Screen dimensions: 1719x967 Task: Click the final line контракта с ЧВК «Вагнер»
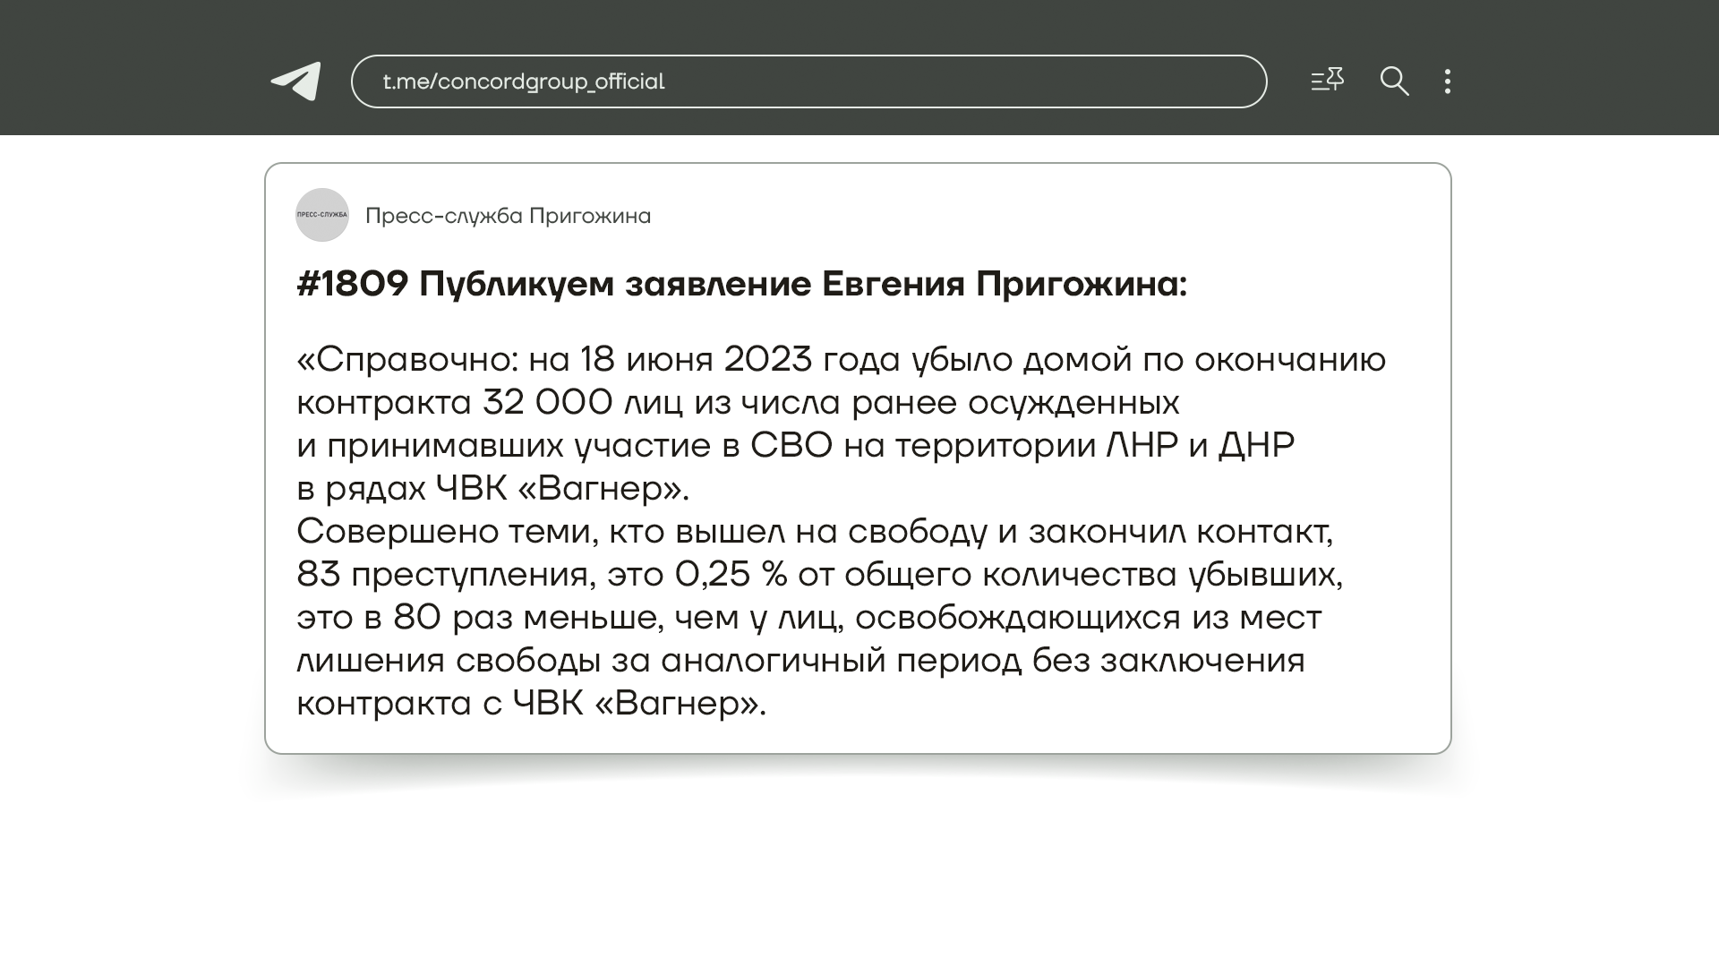(x=531, y=704)
